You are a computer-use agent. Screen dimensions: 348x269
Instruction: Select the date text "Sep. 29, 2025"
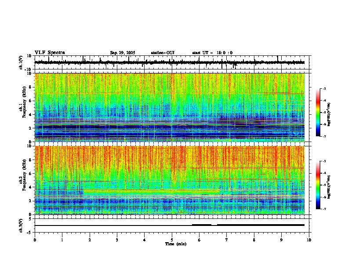tap(123, 53)
